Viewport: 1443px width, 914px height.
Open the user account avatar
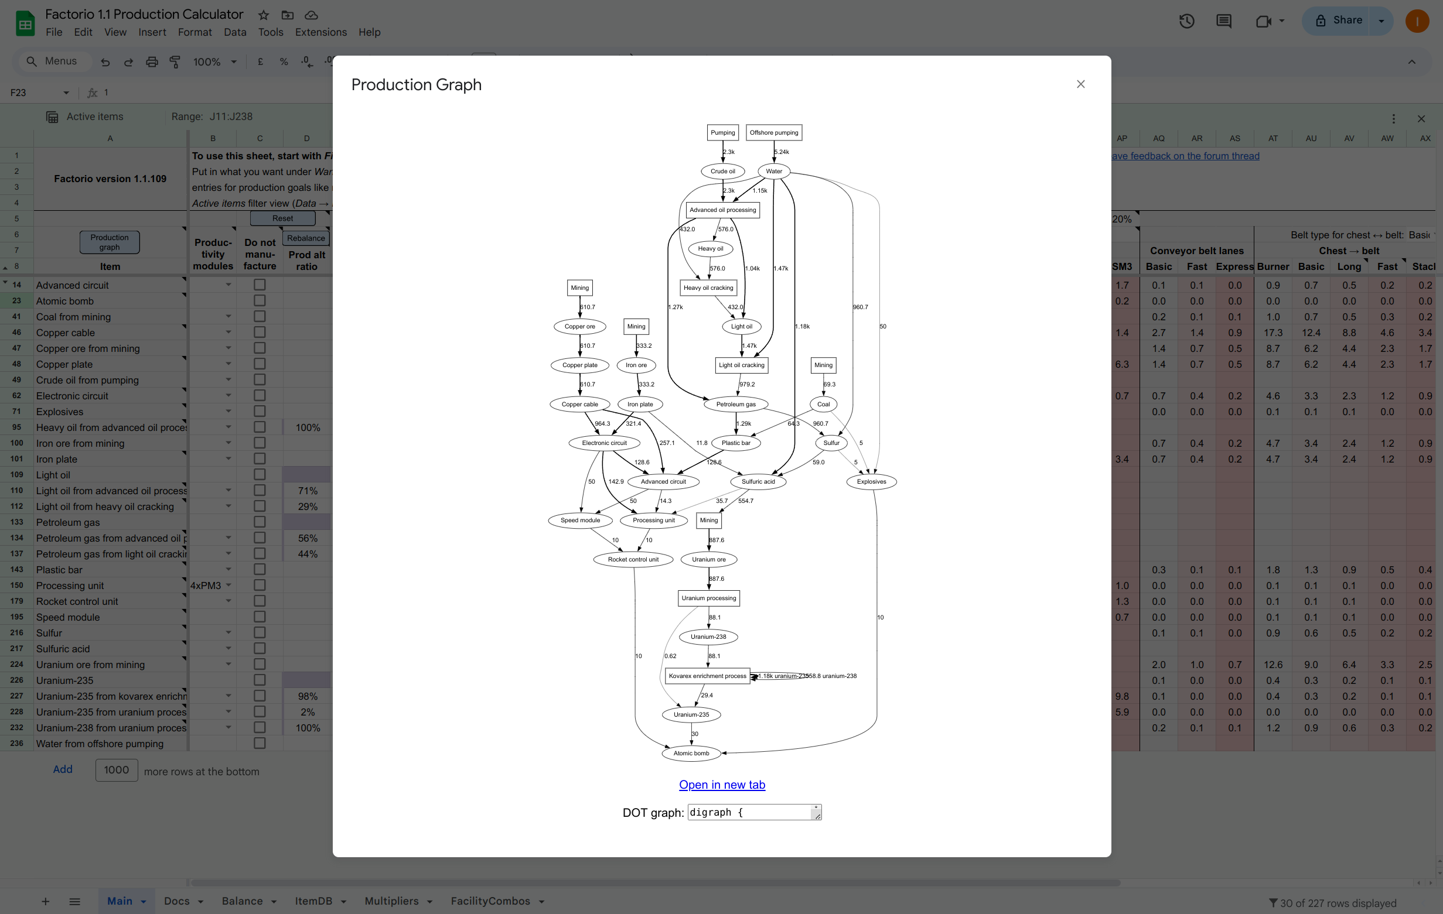pos(1417,22)
